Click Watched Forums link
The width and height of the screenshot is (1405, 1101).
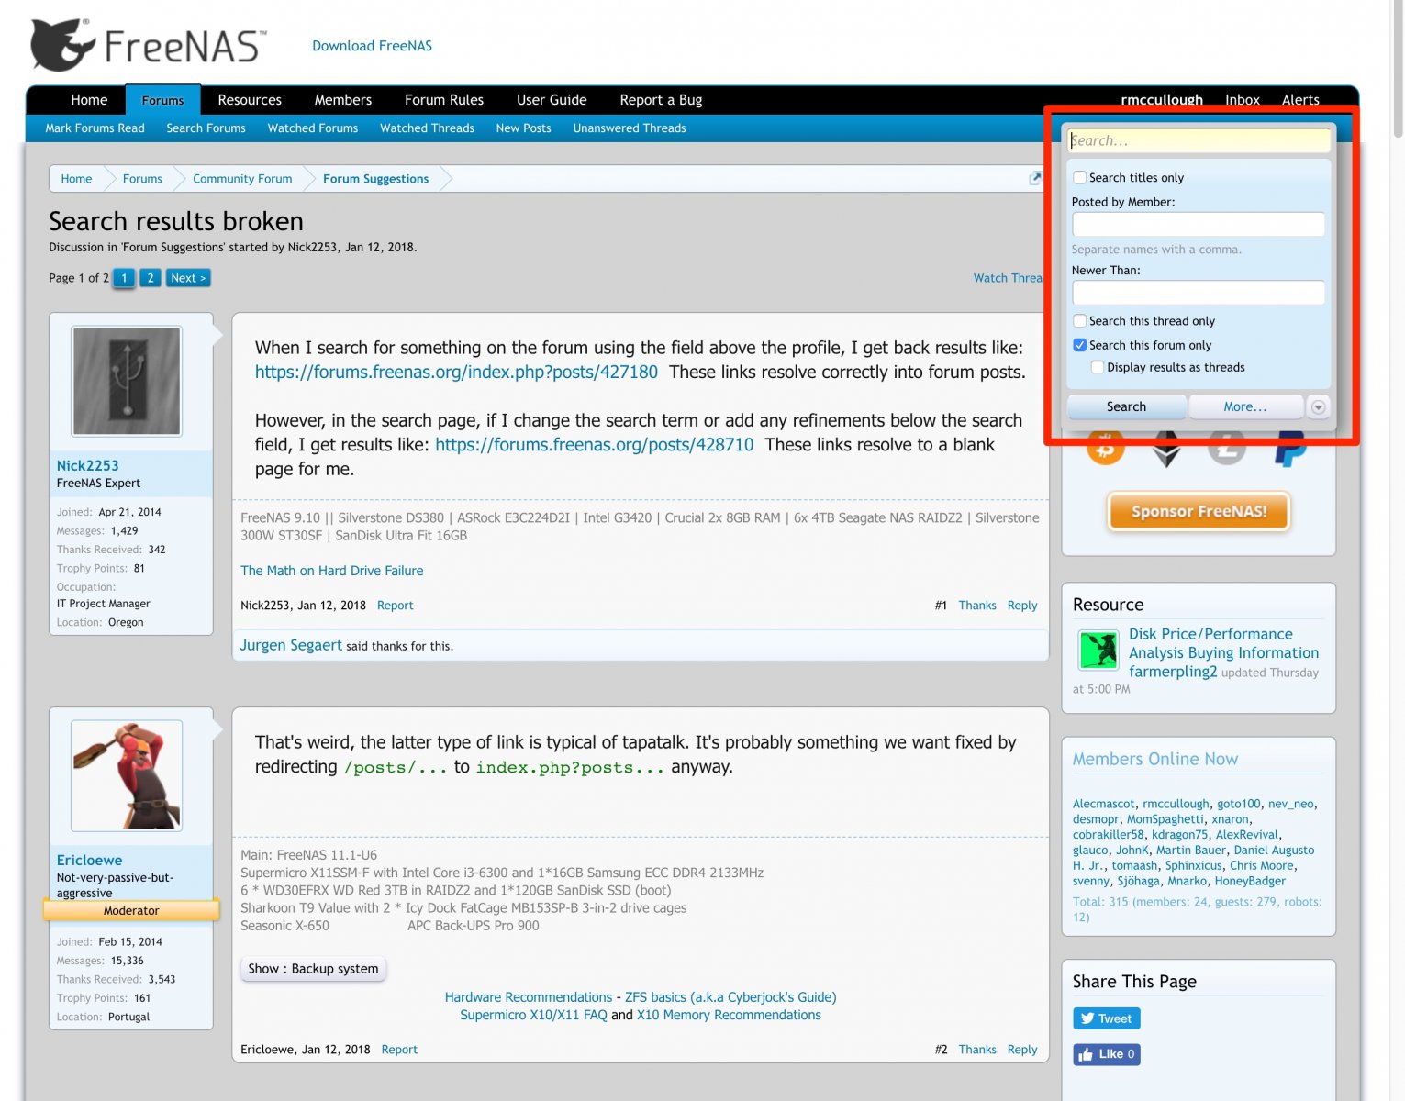313,128
